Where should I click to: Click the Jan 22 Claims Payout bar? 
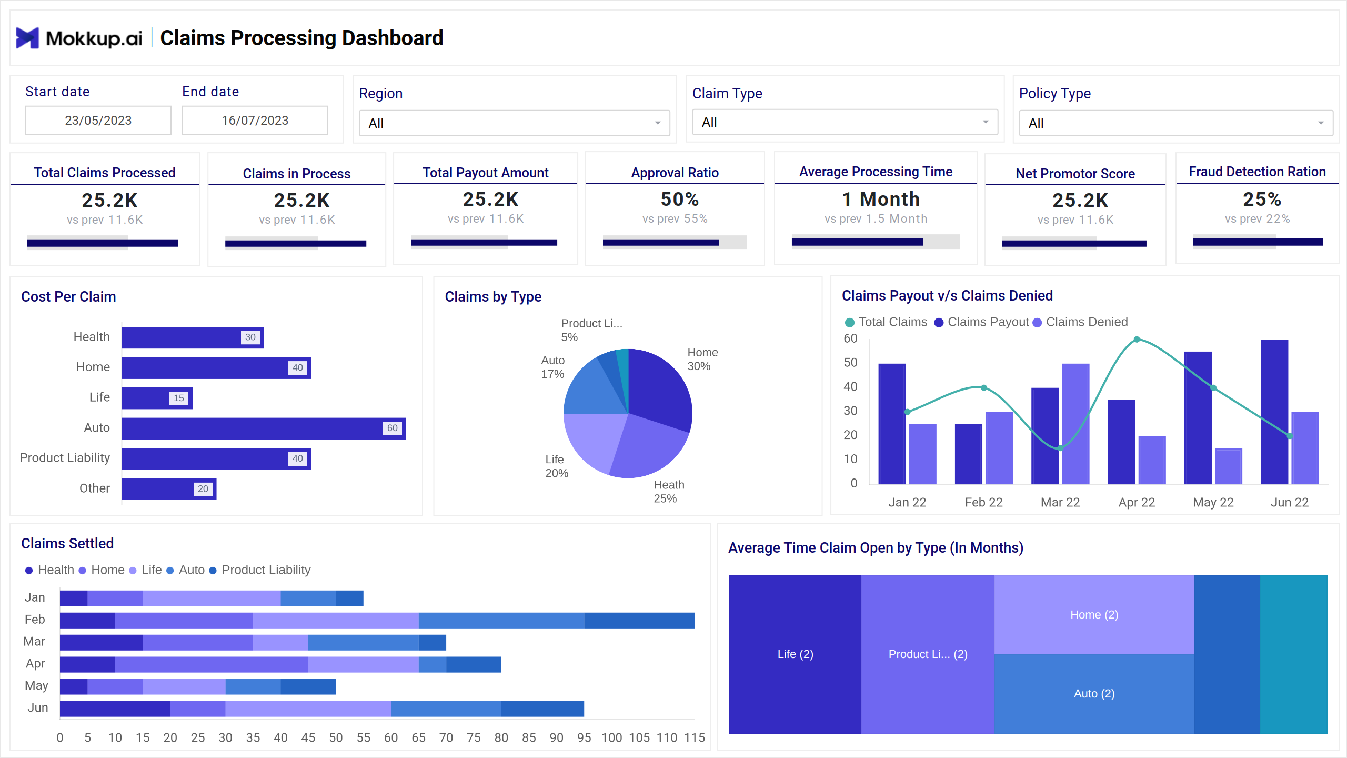(892, 424)
